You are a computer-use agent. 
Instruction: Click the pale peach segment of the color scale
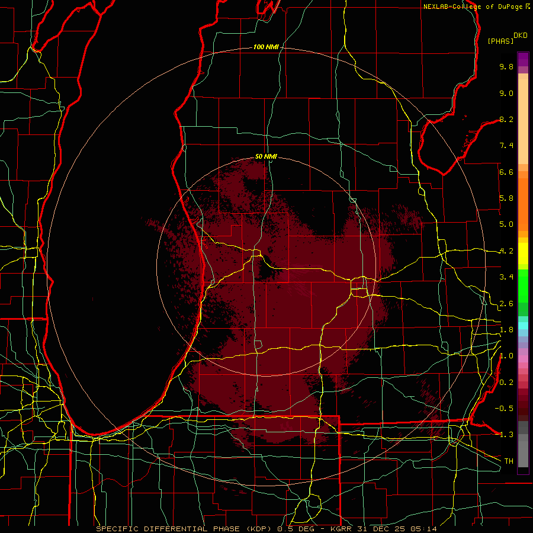click(x=523, y=123)
